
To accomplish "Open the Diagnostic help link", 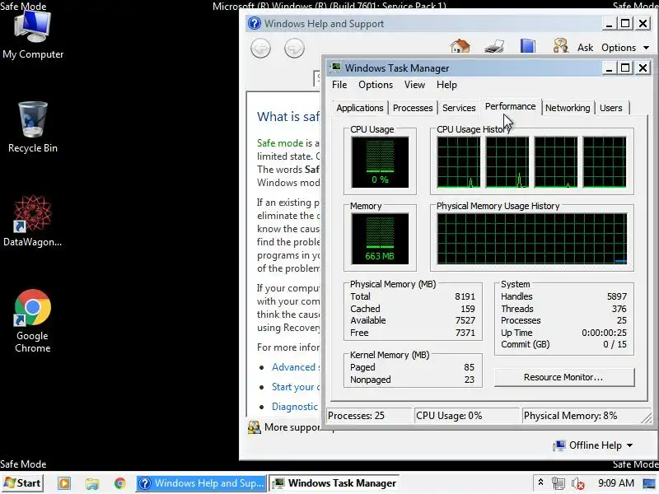I will (x=295, y=407).
